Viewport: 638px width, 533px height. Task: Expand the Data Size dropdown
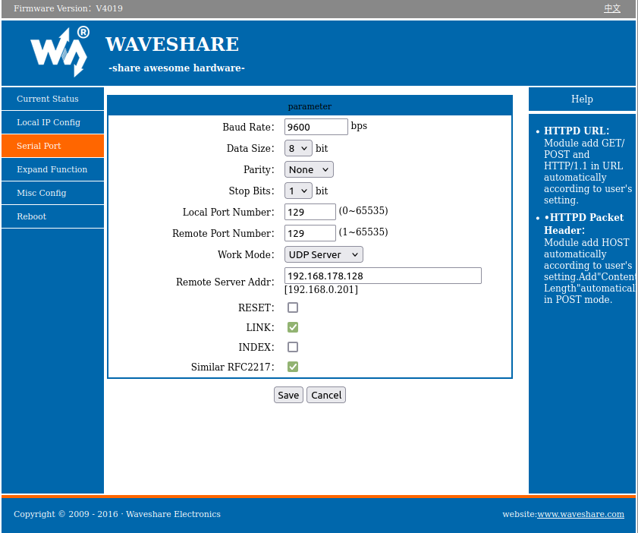[298, 149]
